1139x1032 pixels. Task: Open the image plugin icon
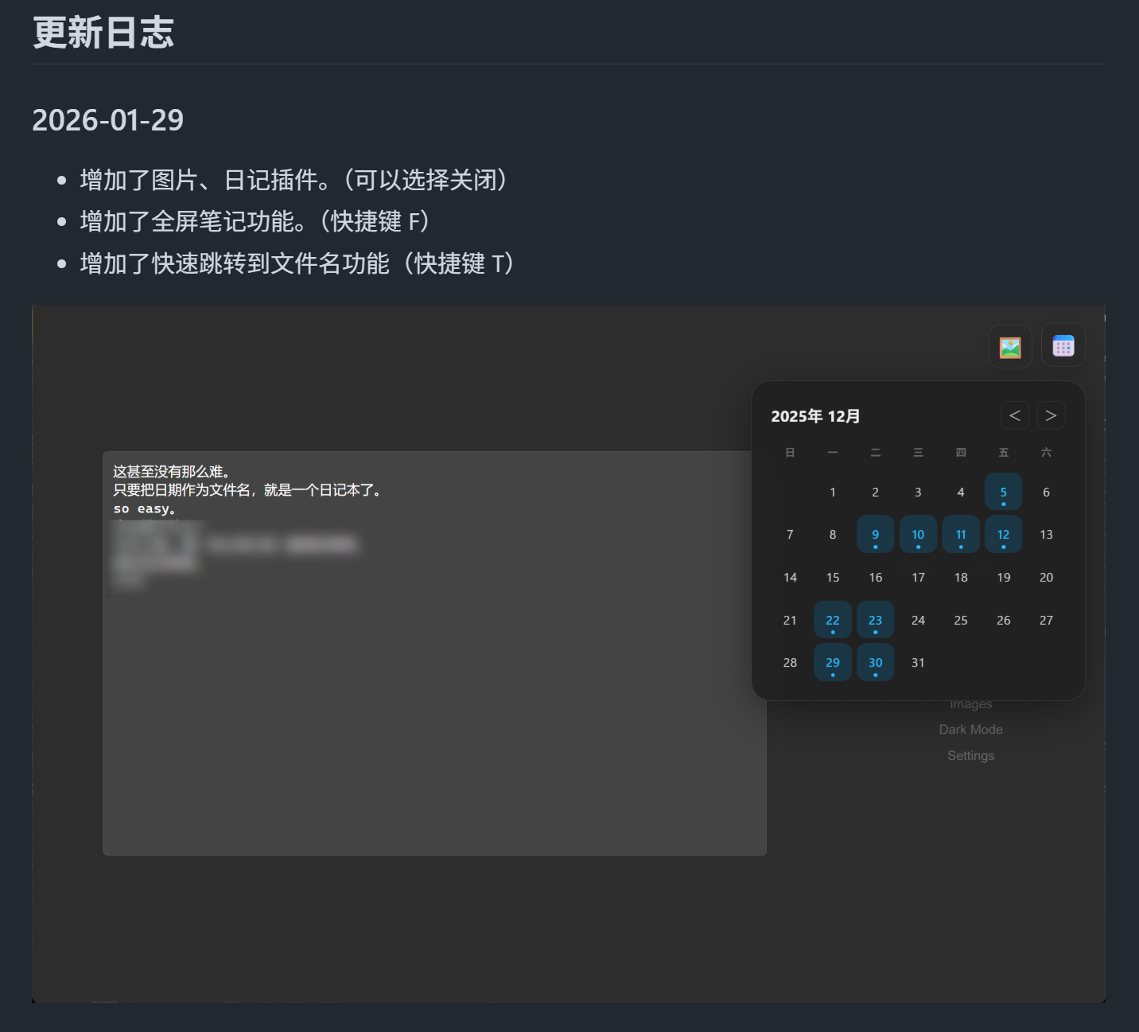click(x=1009, y=347)
